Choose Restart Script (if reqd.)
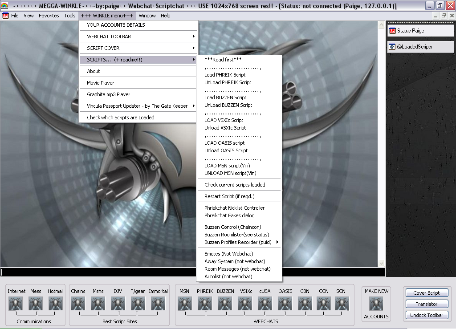 point(239,196)
